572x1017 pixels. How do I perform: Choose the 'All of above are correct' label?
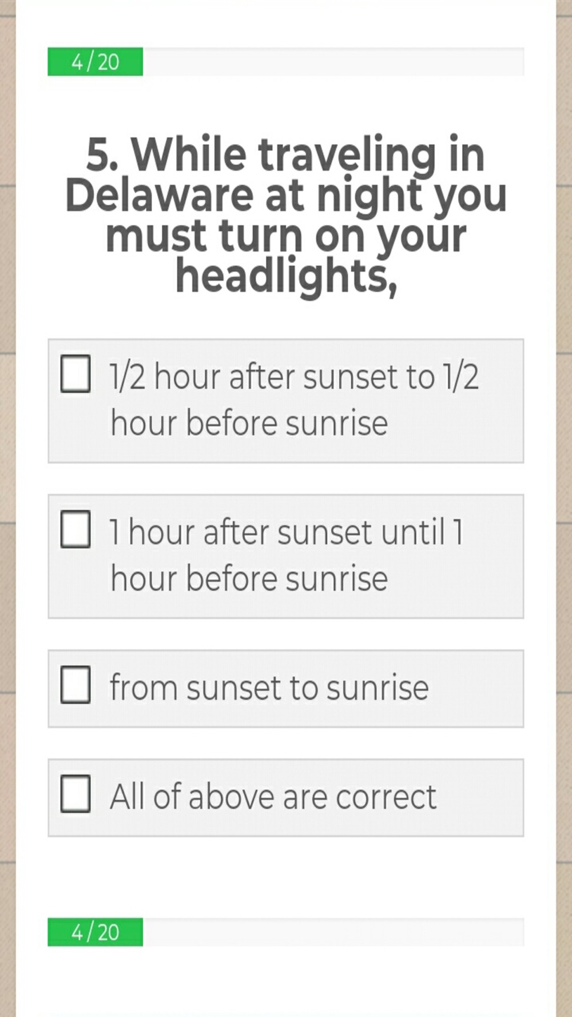(273, 796)
